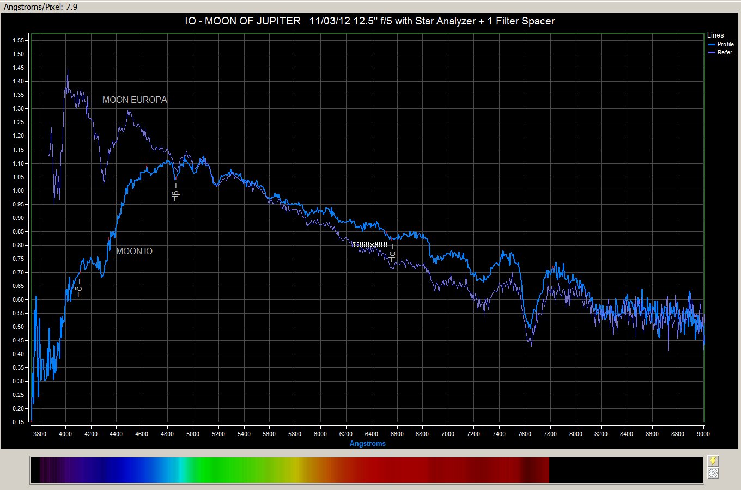Image resolution: width=741 pixels, height=490 pixels.
Task: Click the yellow lightning bolt button
Action: (x=713, y=461)
